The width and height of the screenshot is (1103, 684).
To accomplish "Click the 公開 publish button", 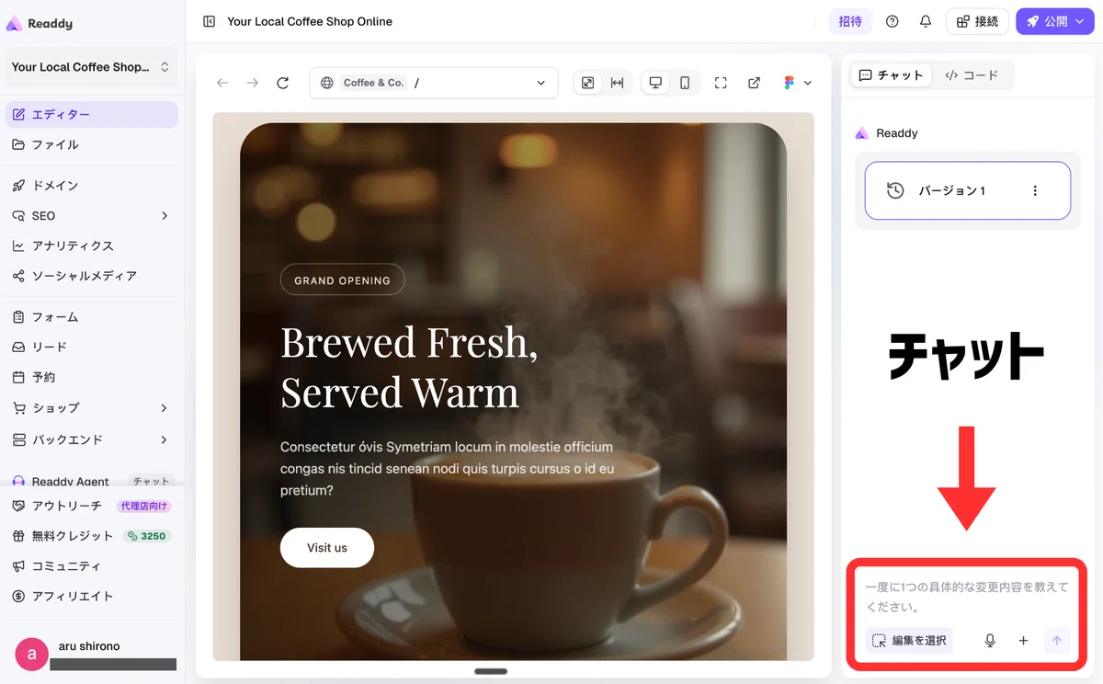I will pos(1055,21).
